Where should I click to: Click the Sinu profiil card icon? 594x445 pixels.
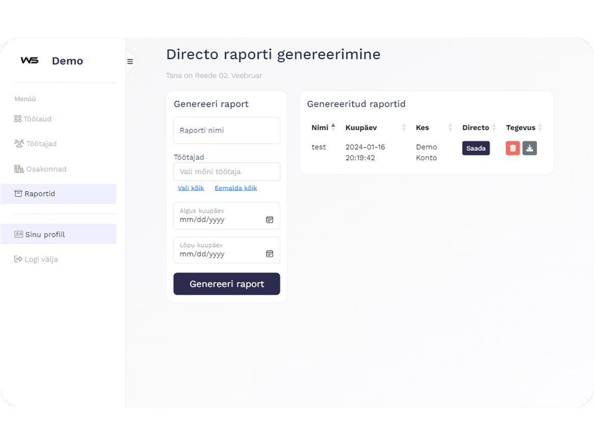(x=18, y=234)
